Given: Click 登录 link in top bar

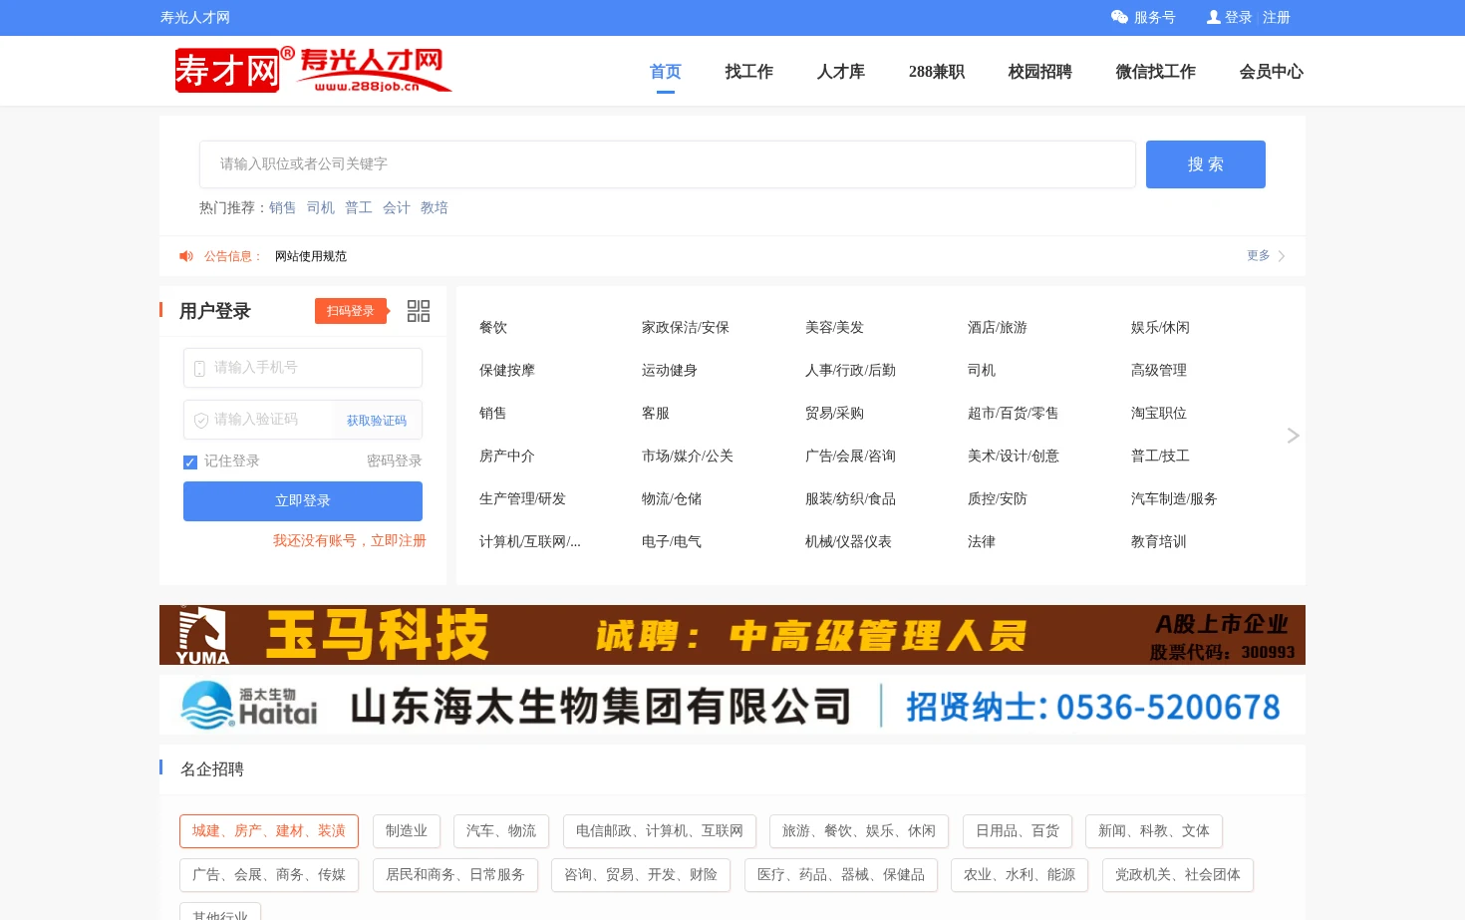Looking at the screenshot, I should point(1238,17).
